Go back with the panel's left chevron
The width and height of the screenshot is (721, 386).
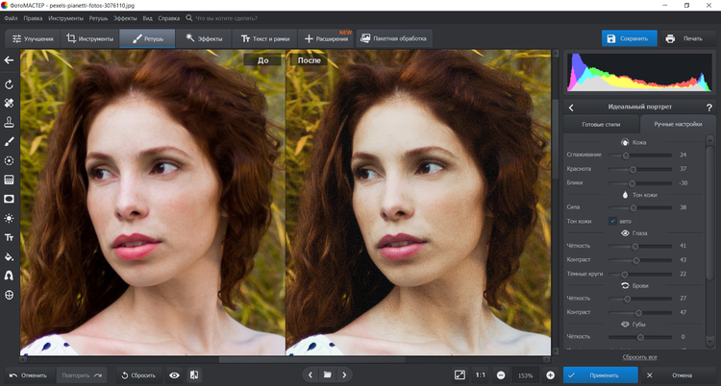[x=571, y=107]
